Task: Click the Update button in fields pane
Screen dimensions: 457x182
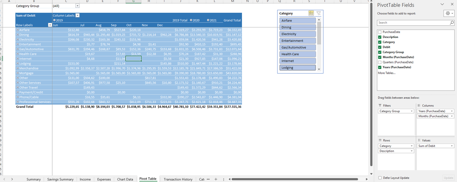Action: click(x=448, y=178)
